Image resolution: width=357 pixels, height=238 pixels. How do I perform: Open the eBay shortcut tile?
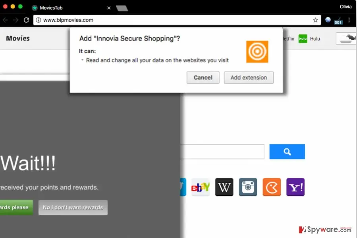click(x=201, y=187)
